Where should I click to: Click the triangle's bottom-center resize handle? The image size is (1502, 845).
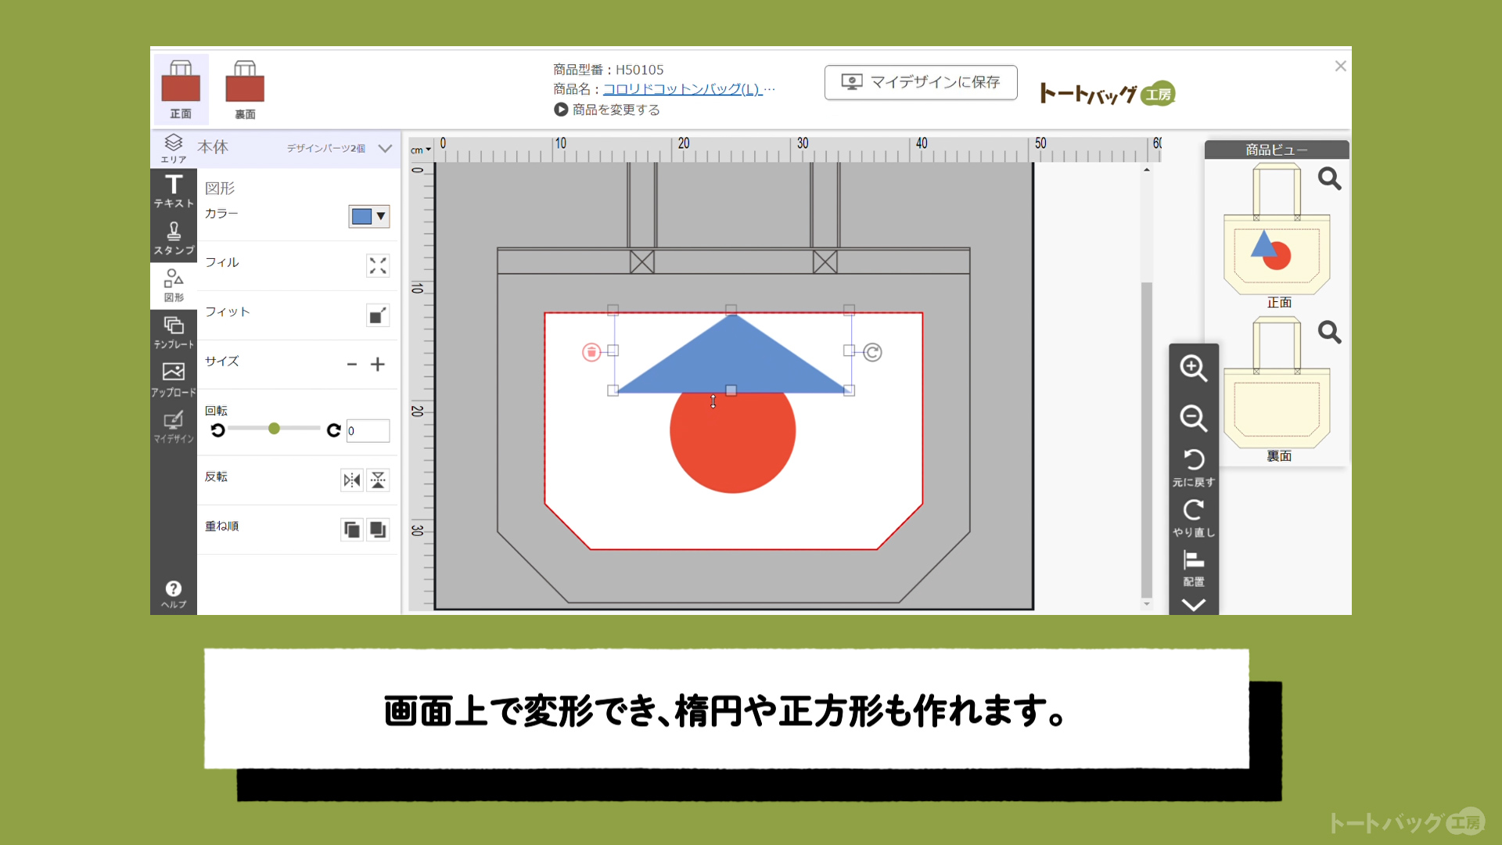point(731,390)
